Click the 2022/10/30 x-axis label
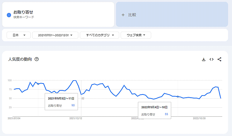Image resolution: width=232 pixels, height=136 pixels. [199, 118]
